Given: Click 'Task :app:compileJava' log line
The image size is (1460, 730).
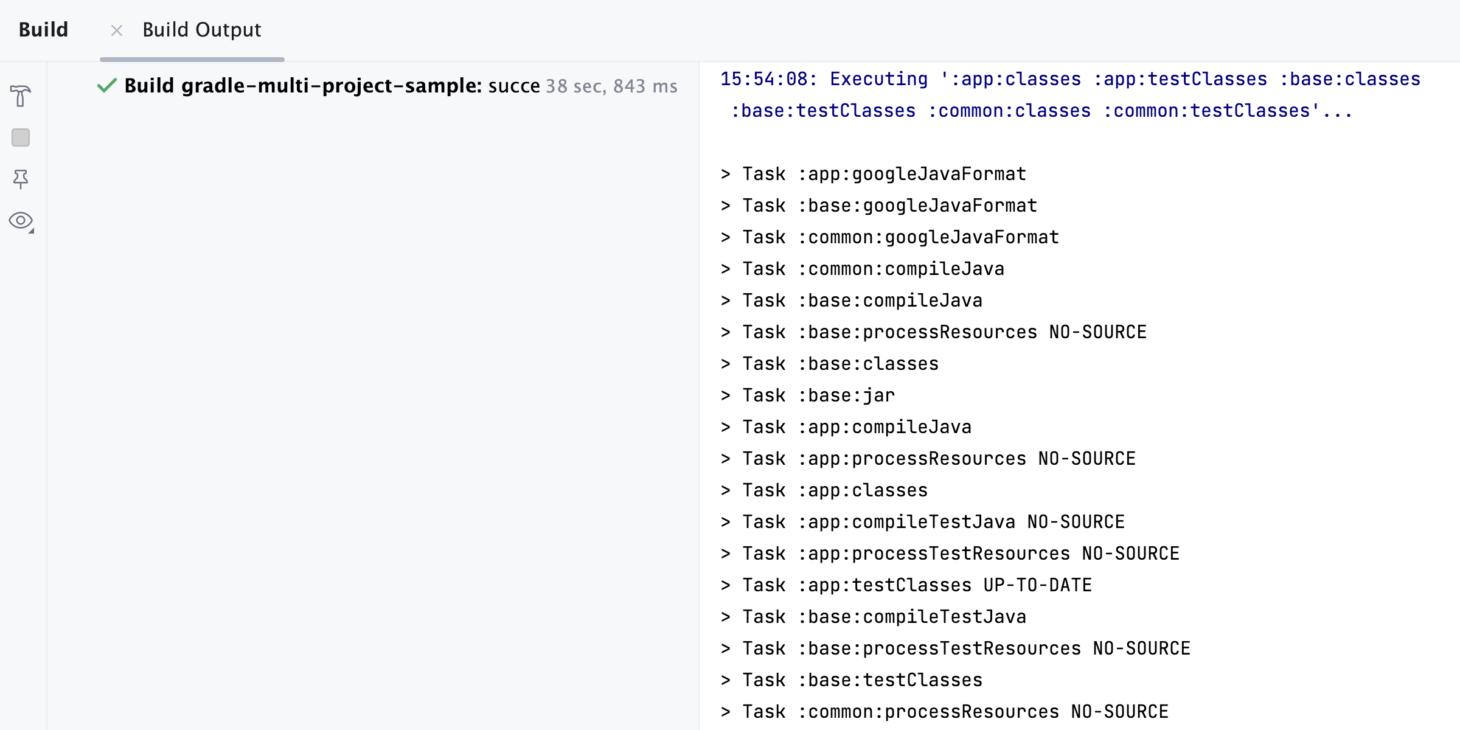Looking at the screenshot, I should click(x=846, y=427).
